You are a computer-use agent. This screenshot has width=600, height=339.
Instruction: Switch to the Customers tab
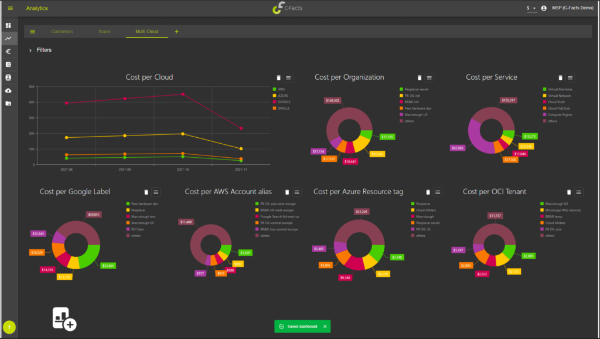[x=62, y=32]
